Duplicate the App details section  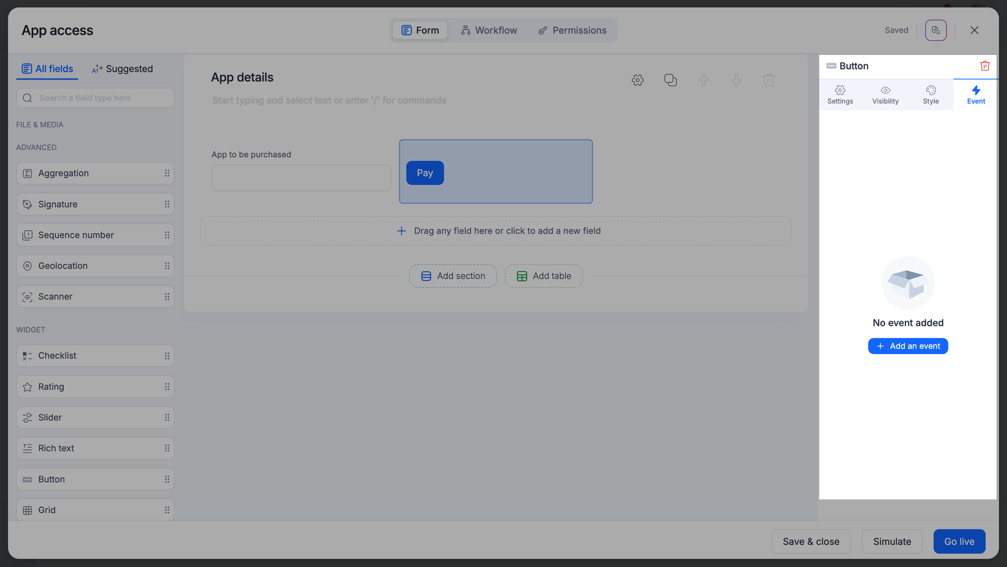point(670,80)
